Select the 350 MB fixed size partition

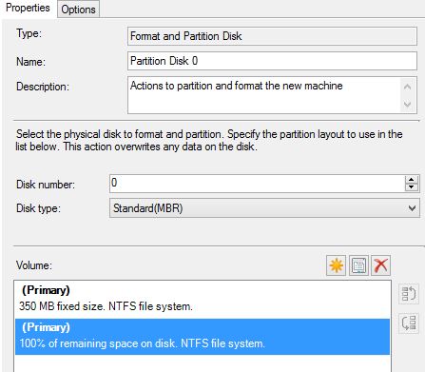(203, 299)
